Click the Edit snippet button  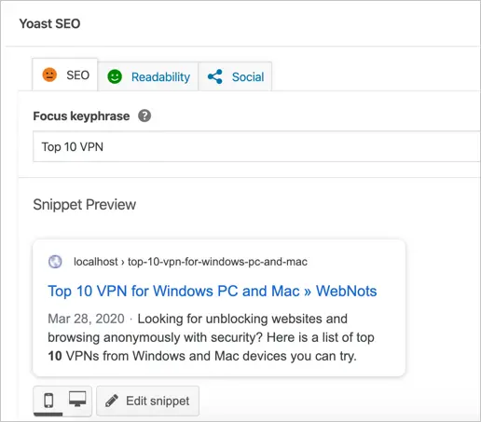click(x=147, y=401)
